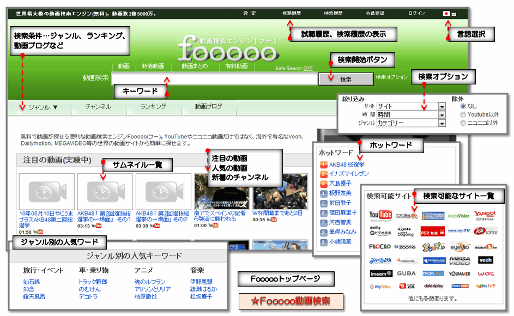Open the dalealplay logo
514x316 pixels.
(433, 286)
